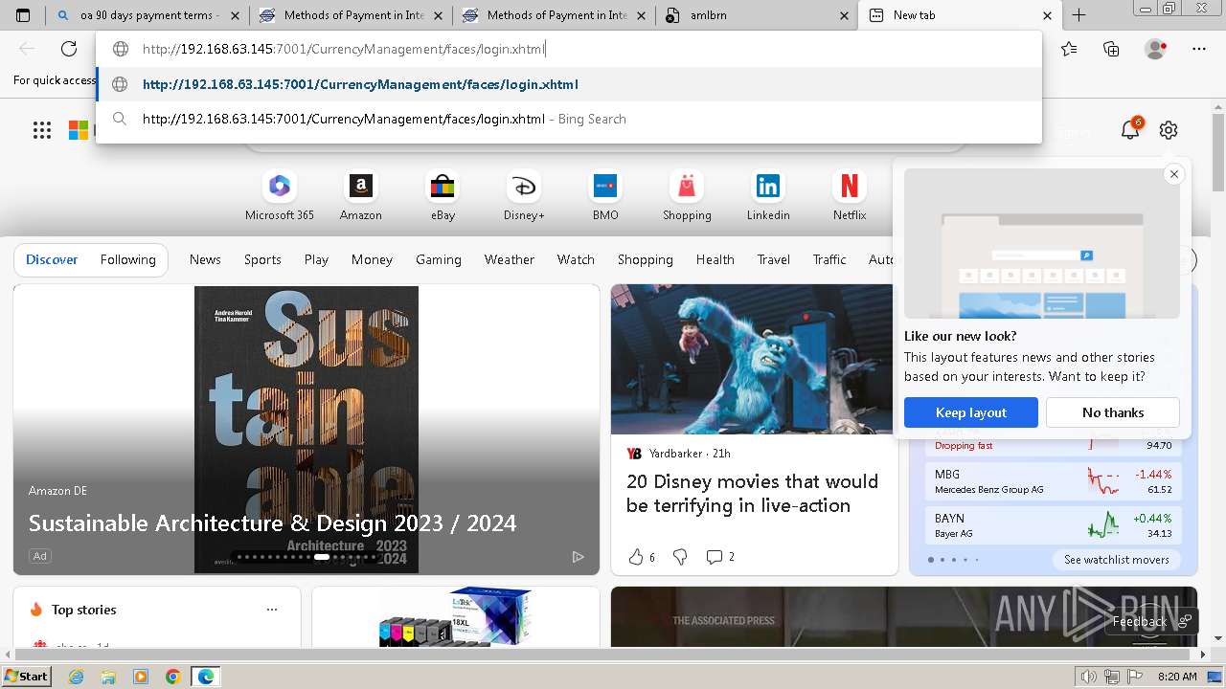Image resolution: width=1226 pixels, height=689 pixels.
Task: Click the horizontal page scrollbar
Action: tap(603, 656)
